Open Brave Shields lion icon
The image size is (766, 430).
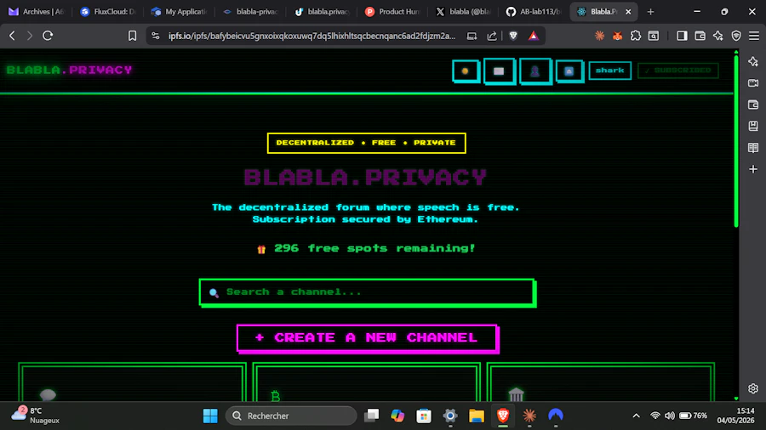point(513,36)
